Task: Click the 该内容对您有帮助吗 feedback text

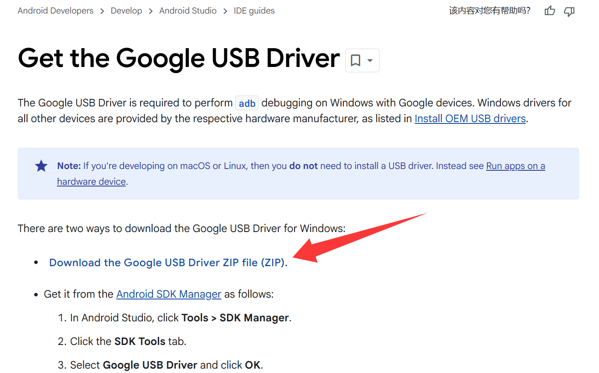Action: 489,11
